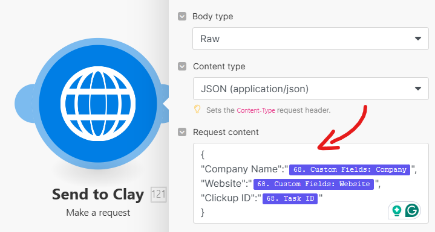Screen dimensions: 435x232
Task: Toggle the Body type map checkbox
Action: (x=182, y=16)
